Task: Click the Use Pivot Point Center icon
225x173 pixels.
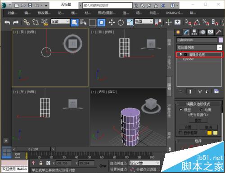Action: coord(158,22)
